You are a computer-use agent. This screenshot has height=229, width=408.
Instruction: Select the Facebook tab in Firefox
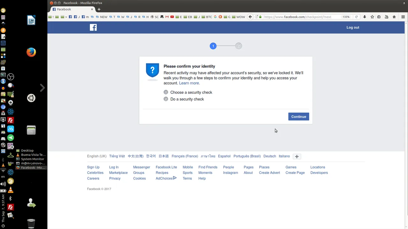[73, 9]
